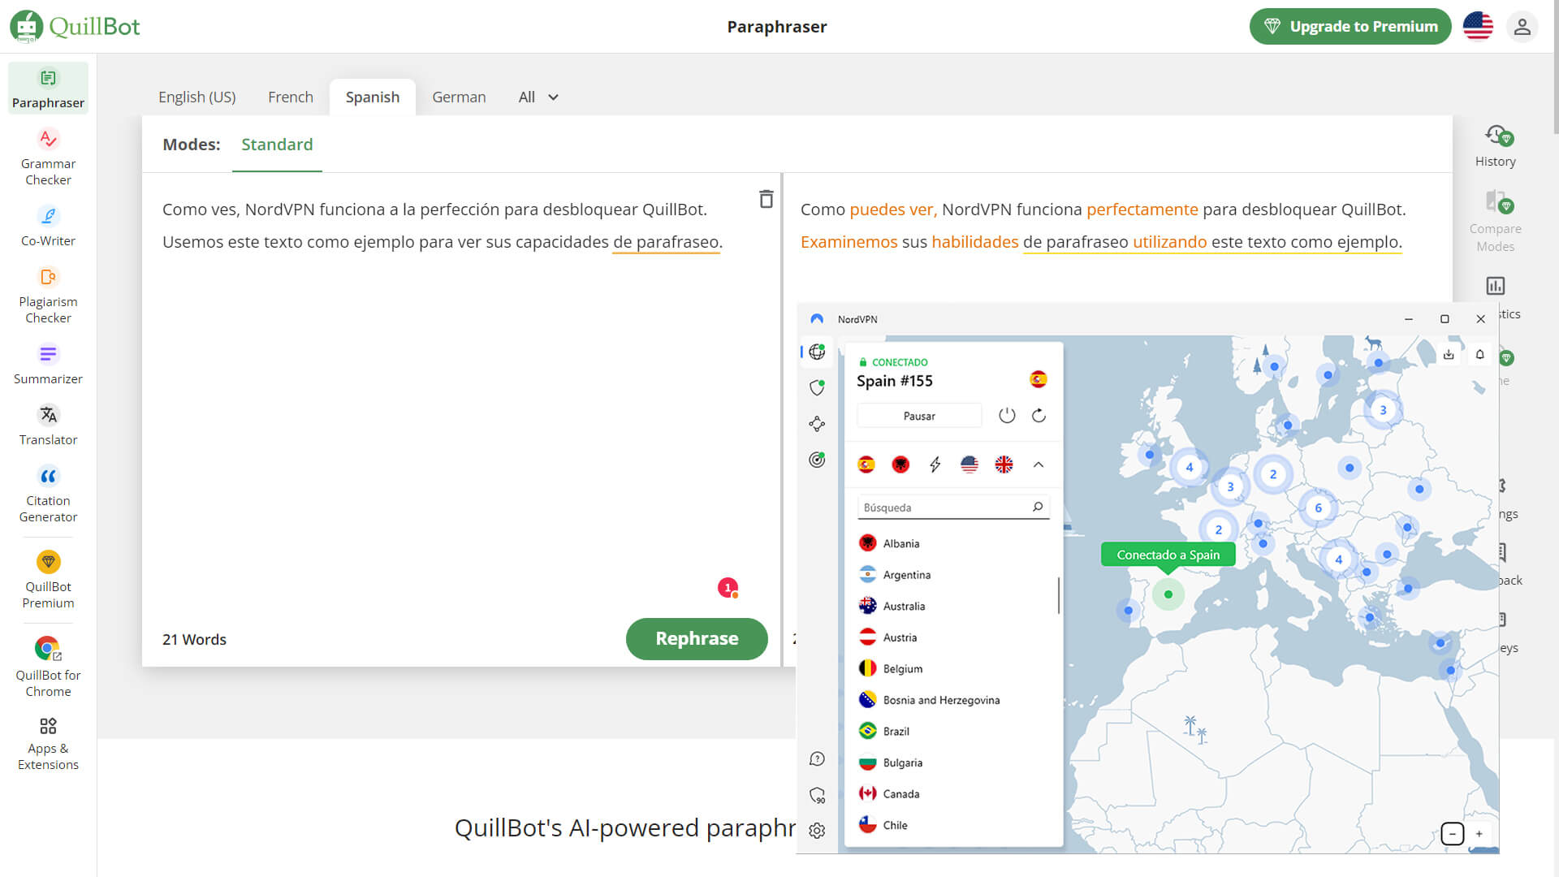Click the Búsqueda search input field
Screen dimensions: 1559x877
[x=945, y=507]
